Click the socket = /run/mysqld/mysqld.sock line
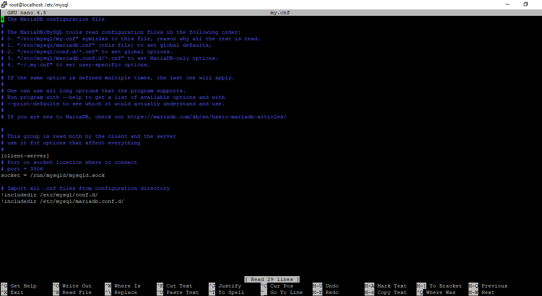 click(53, 175)
